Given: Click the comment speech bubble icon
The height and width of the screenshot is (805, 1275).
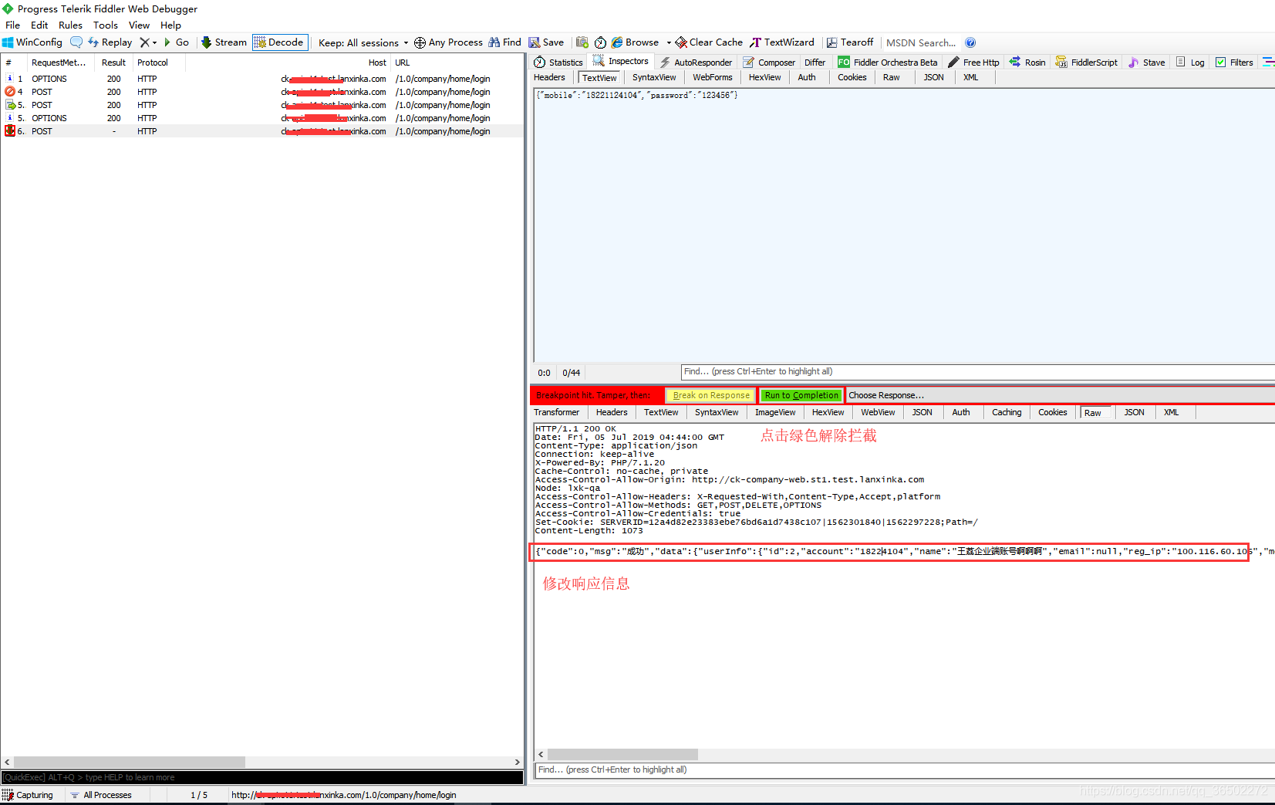Looking at the screenshot, I should coord(76,42).
